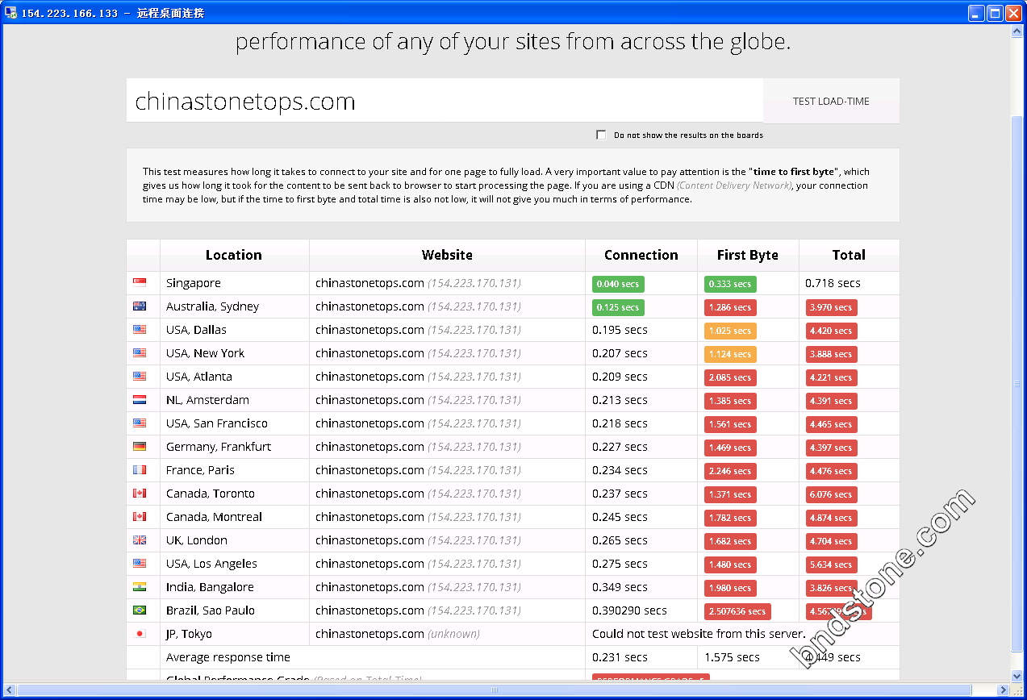Click the French flag beside Paris

(140, 470)
